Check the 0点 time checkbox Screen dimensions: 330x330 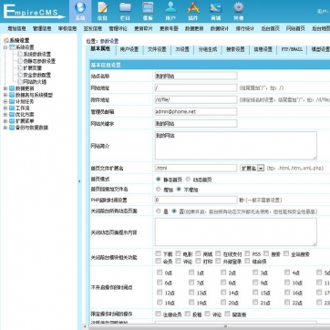160,273
